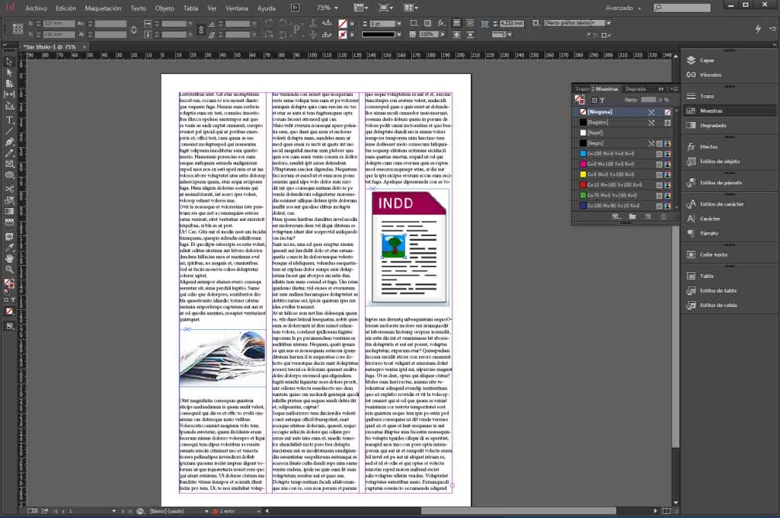Toggle fill/stroke selector in Muestras panel

click(x=580, y=100)
